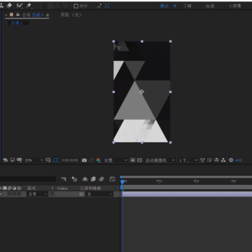The width and height of the screenshot is (252, 252).
Task: Open the 无 parent layer dropdown
Action: (99, 194)
